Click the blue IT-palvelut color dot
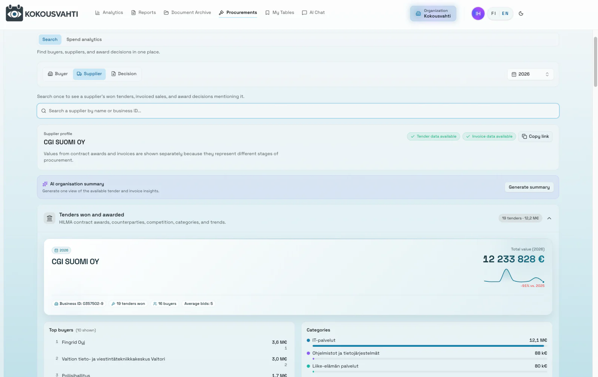The image size is (598, 377). click(x=308, y=340)
